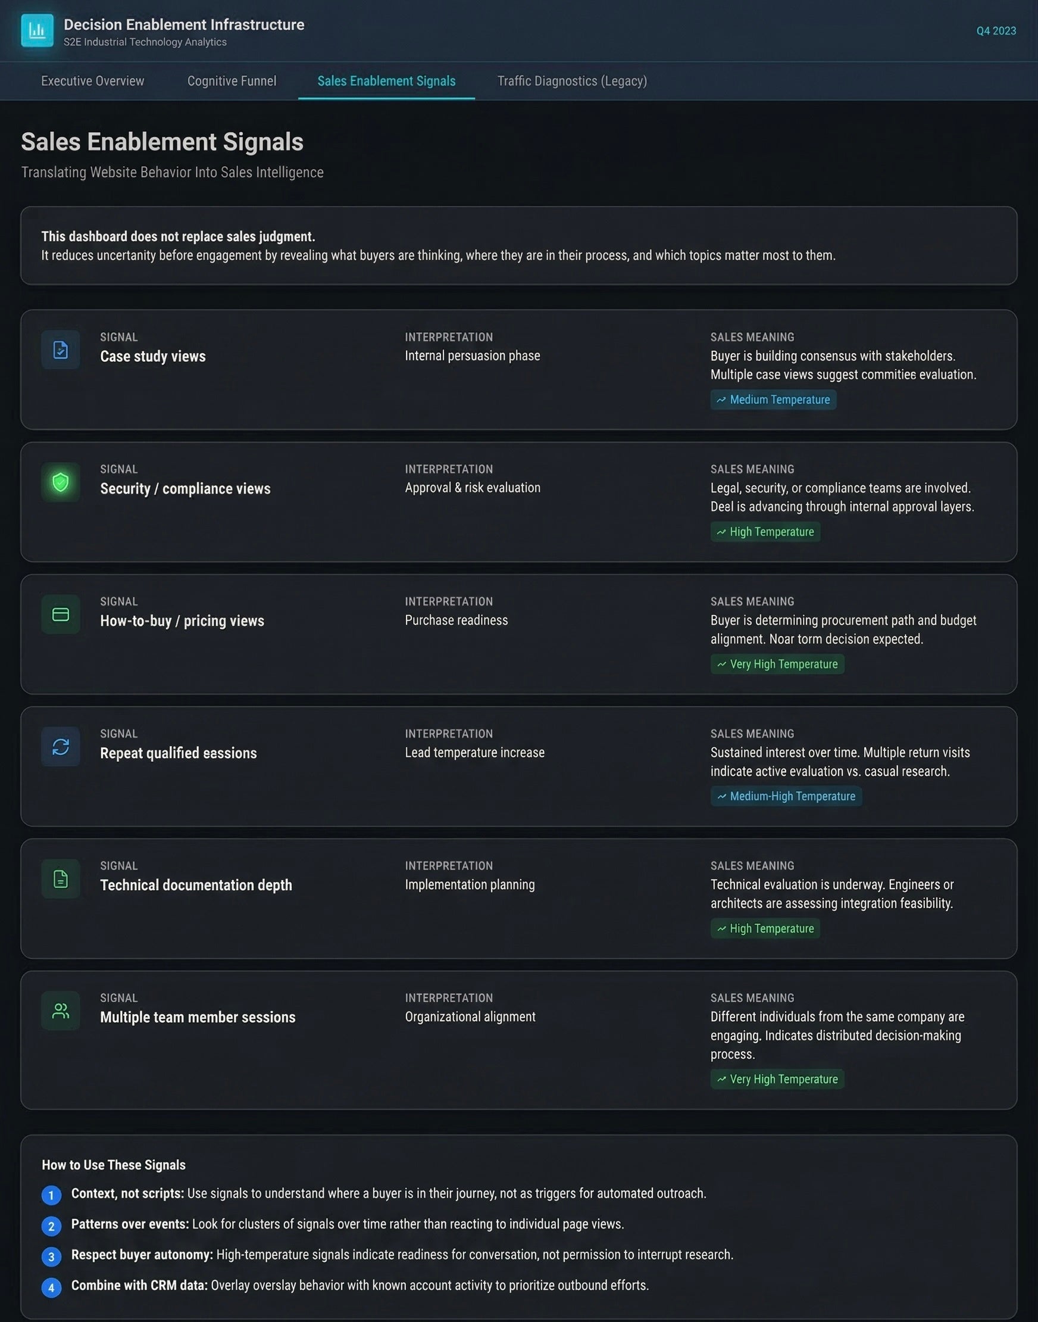Open the Executive Overview tab

[92, 81]
